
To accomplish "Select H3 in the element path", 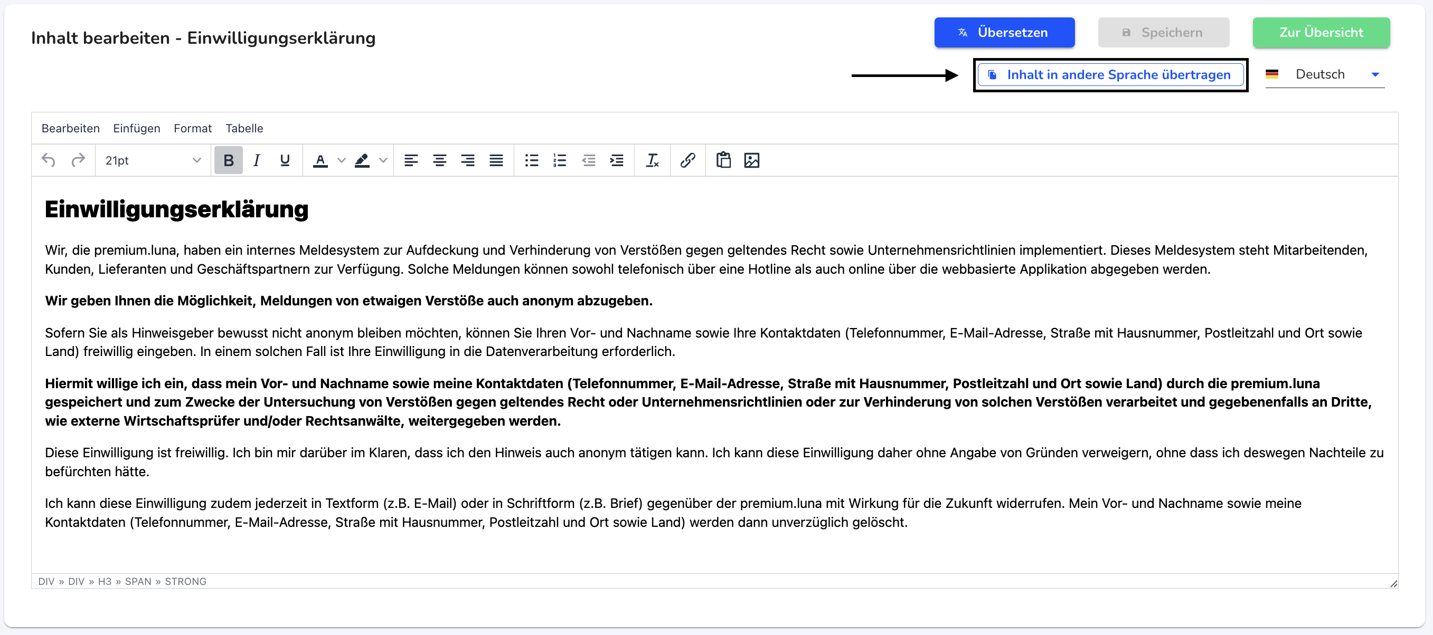I will (x=105, y=581).
